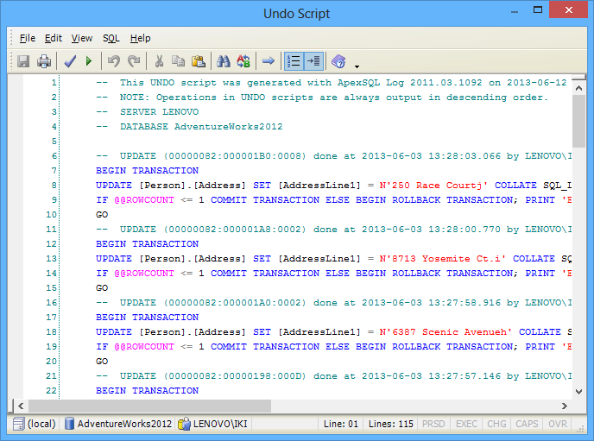594x441 pixels.
Task: Click the Cut scissors icon
Action: click(159, 61)
